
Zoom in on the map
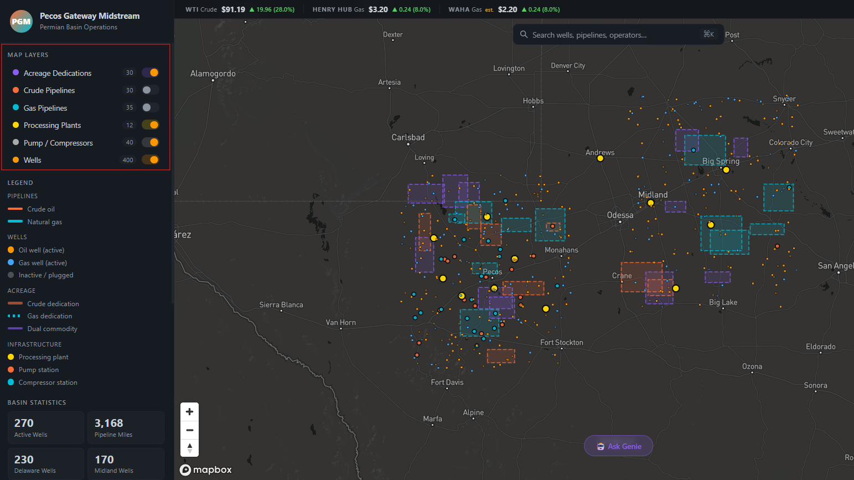pyautogui.click(x=189, y=411)
